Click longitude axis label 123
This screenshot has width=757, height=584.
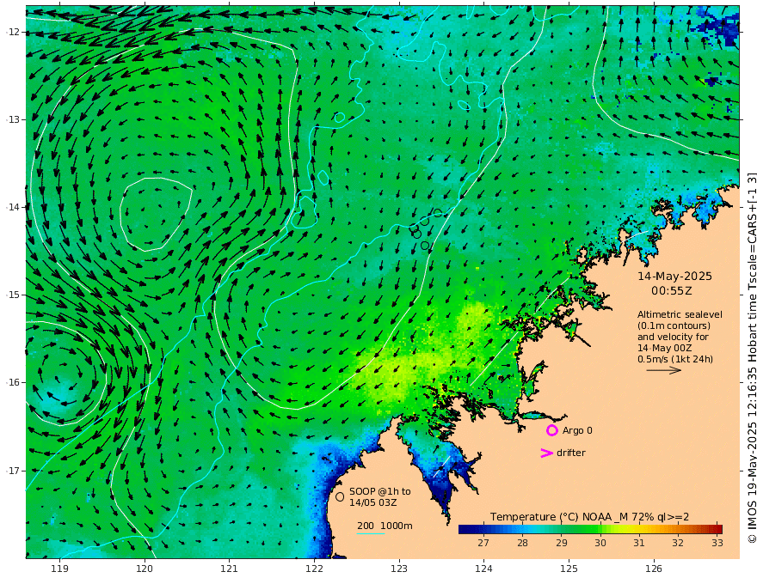click(399, 569)
